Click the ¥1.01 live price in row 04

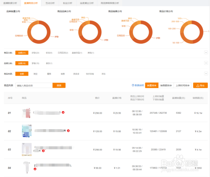(117, 168)
